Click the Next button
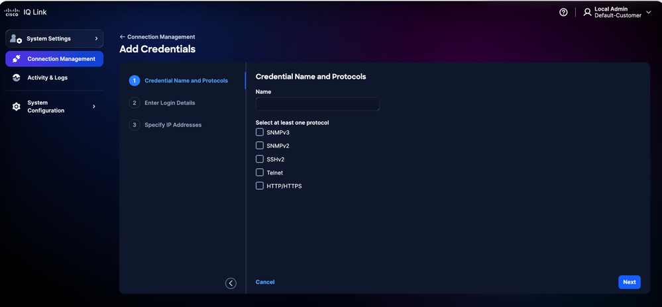662x307 pixels. pos(629,282)
